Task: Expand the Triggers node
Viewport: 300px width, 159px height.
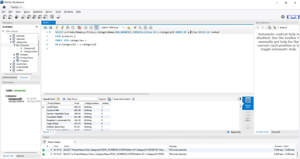Action: [14, 61]
